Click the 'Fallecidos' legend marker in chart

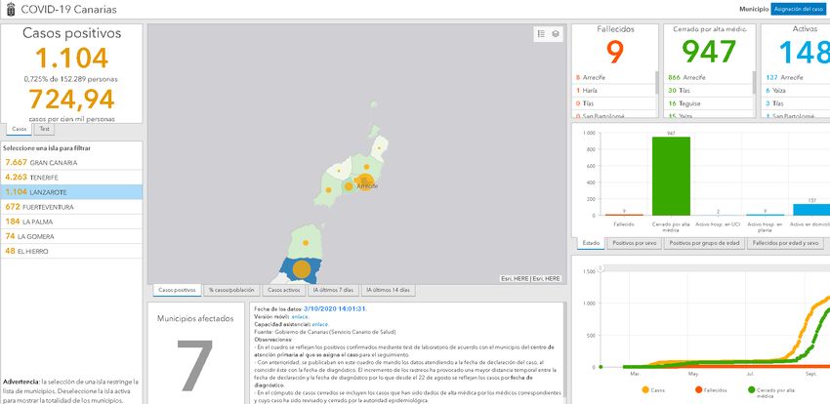[x=698, y=389]
